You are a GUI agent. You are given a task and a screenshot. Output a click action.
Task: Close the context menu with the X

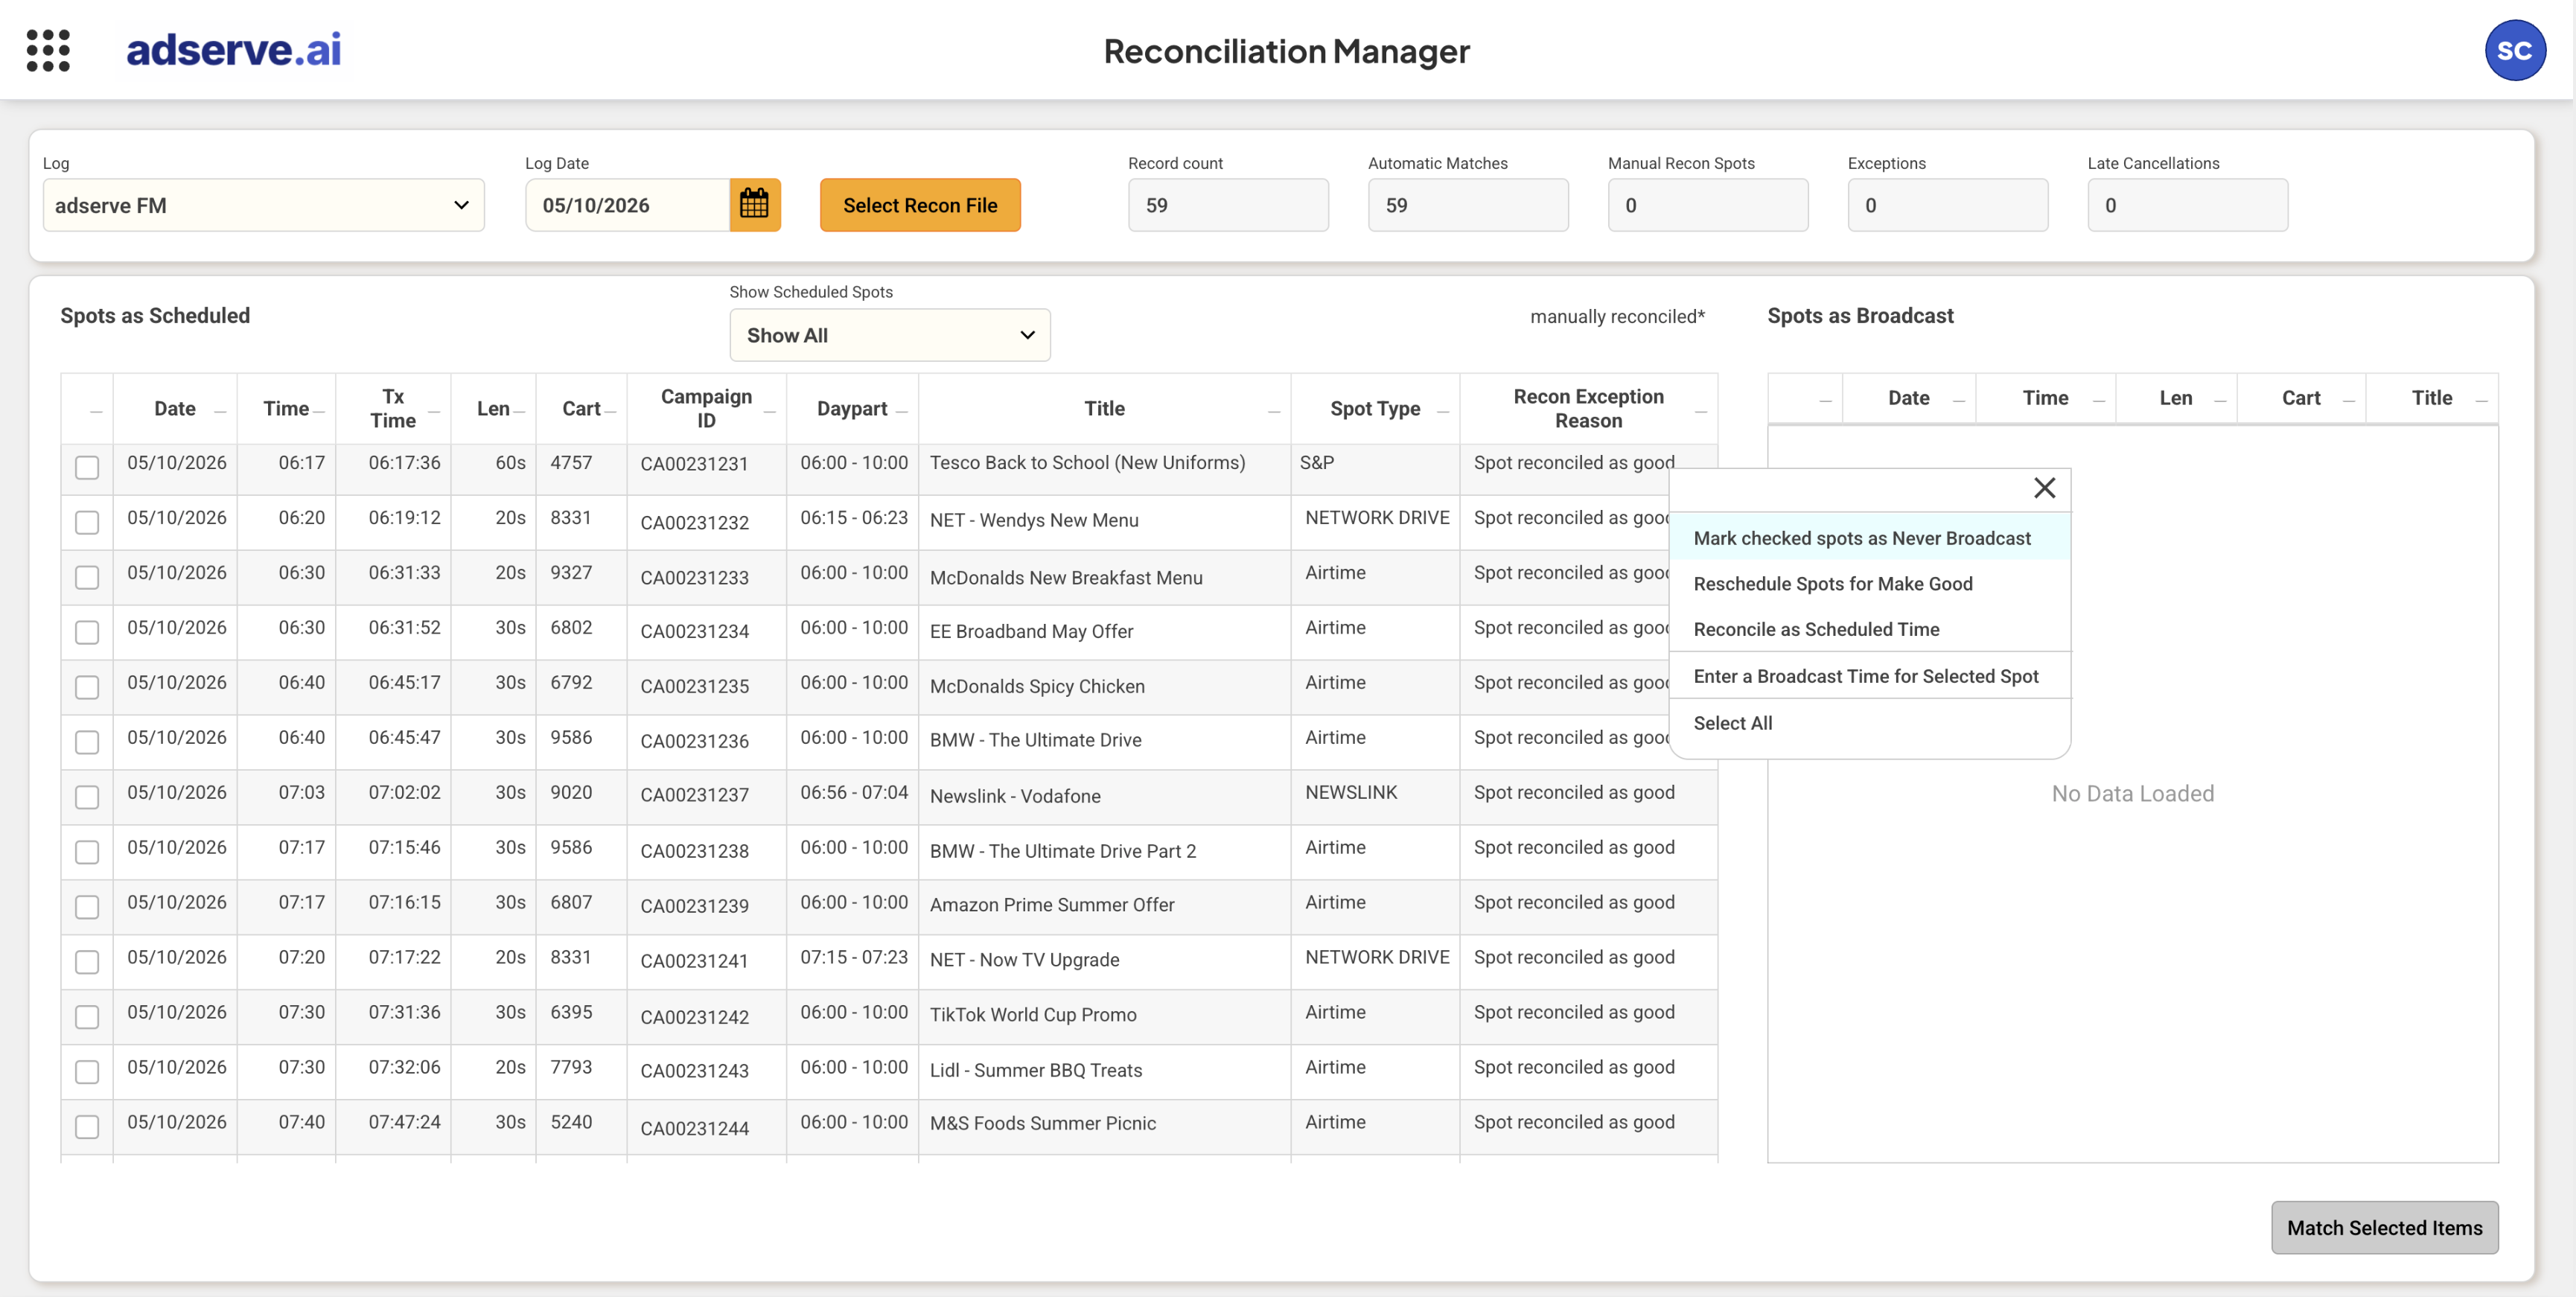2044,488
